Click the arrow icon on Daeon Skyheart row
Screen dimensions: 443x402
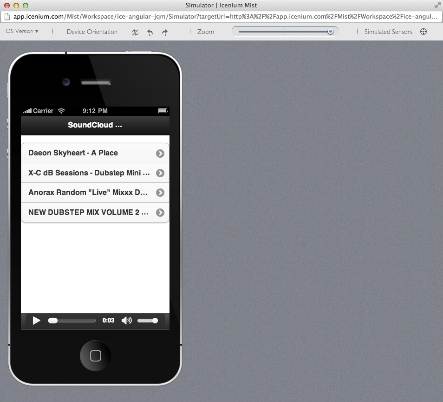[x=160, y=154]
